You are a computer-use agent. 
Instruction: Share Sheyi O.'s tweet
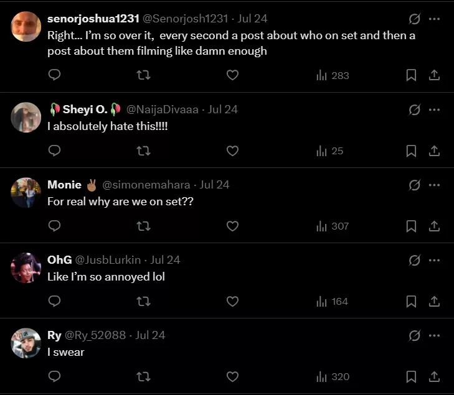[x=435, y=151]
